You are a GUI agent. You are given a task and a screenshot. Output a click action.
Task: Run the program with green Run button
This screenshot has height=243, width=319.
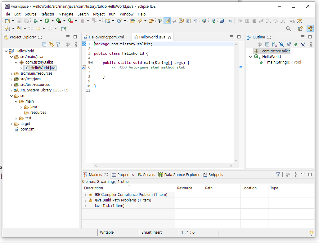47,21
